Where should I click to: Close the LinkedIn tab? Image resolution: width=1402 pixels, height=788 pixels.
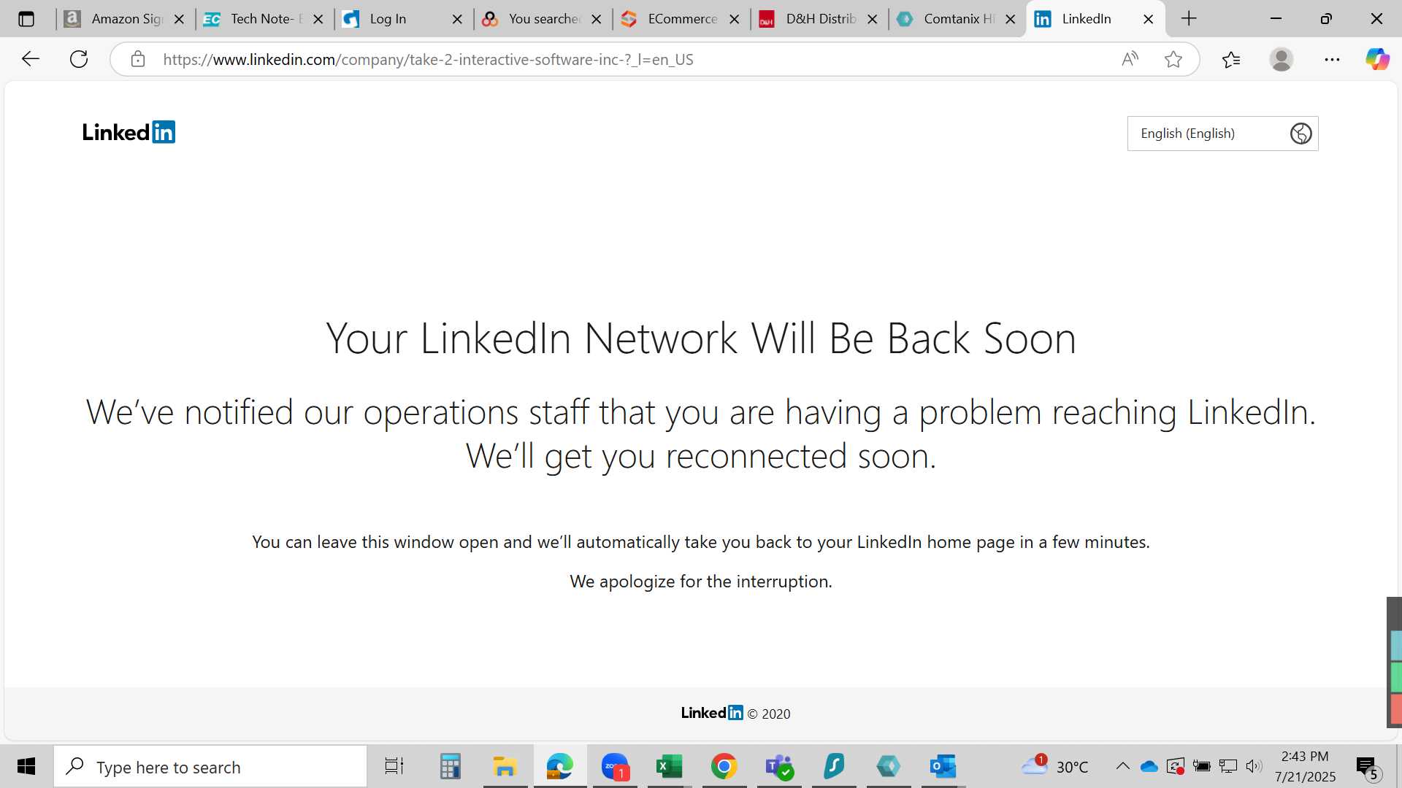[1148, 20]
